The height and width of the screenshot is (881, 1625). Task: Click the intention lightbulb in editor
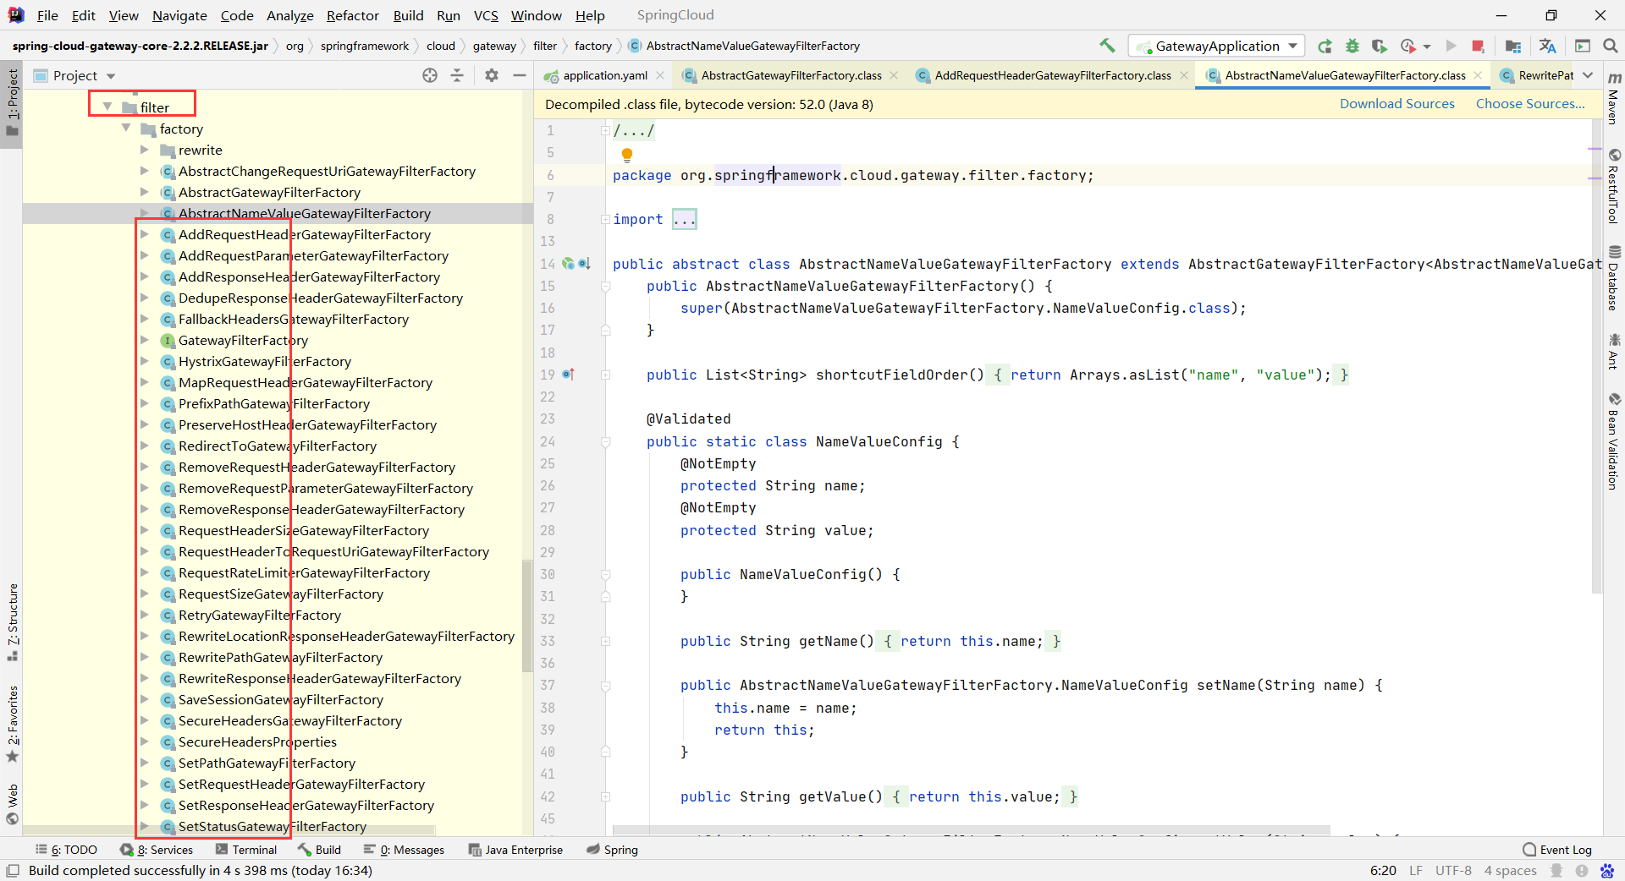point(627,155)
